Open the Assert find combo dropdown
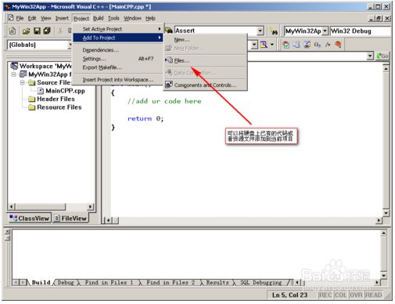Viewport: 395px width, 304px height. pyautogui.click(x=260, y=31)
